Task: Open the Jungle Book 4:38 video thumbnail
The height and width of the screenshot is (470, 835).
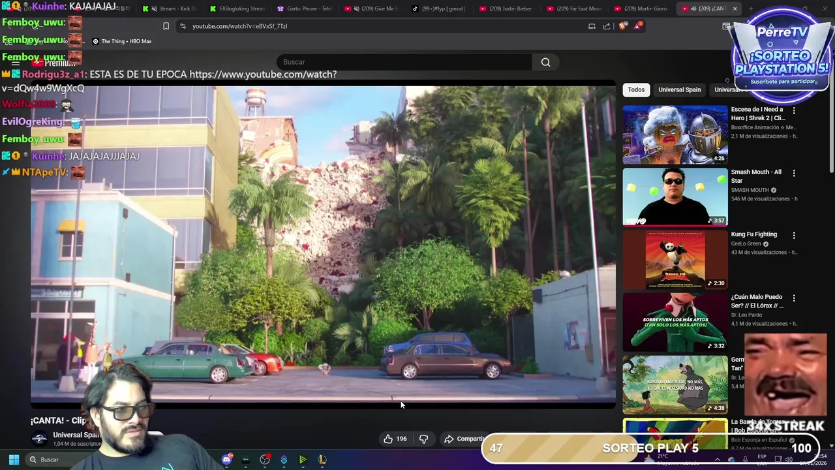Action: pos(675,385)
